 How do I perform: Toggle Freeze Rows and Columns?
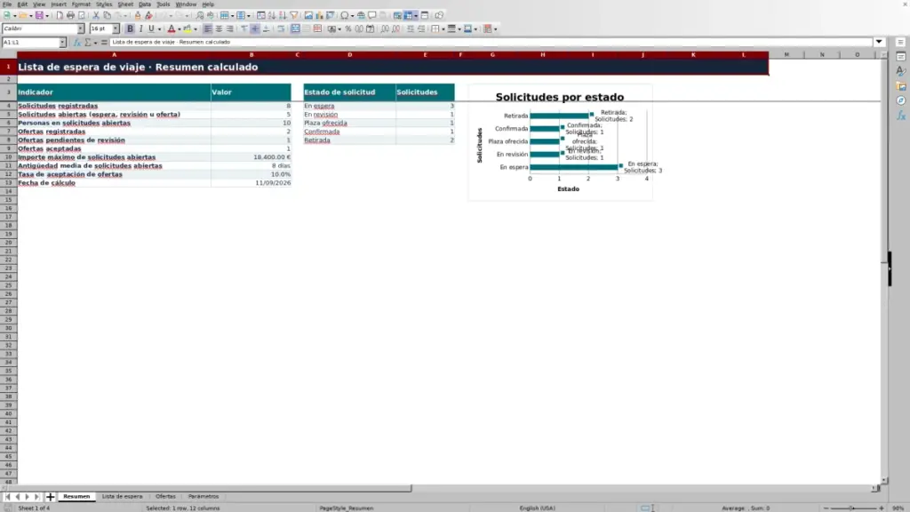[x=409, y=16]
